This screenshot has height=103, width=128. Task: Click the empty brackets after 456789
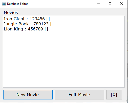click(x=46, y=29)
